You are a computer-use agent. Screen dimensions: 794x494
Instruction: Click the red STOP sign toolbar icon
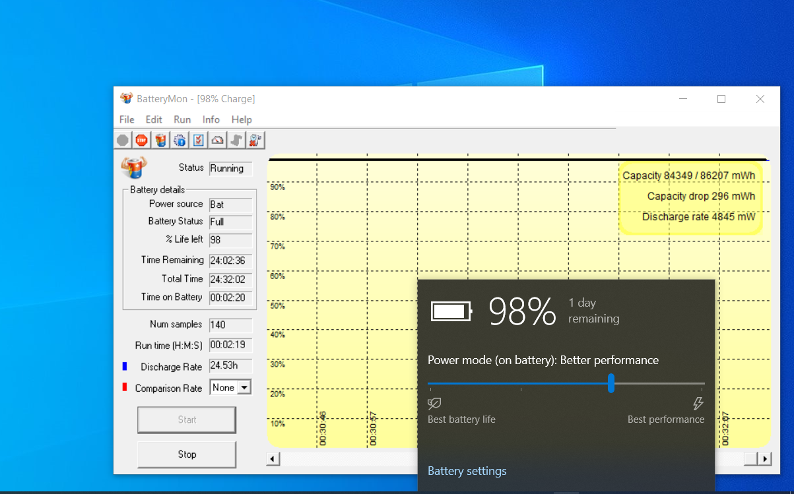coord(141,140)
